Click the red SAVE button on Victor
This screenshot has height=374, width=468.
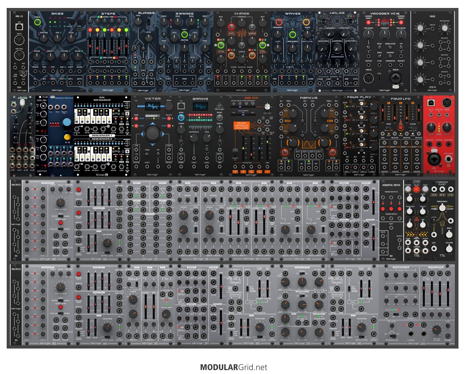(169, 118)
